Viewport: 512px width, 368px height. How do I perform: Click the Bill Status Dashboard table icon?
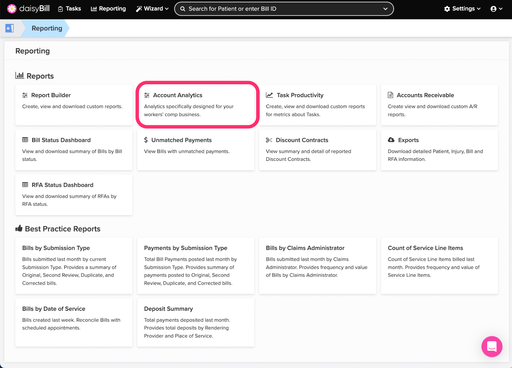point(25,140)
